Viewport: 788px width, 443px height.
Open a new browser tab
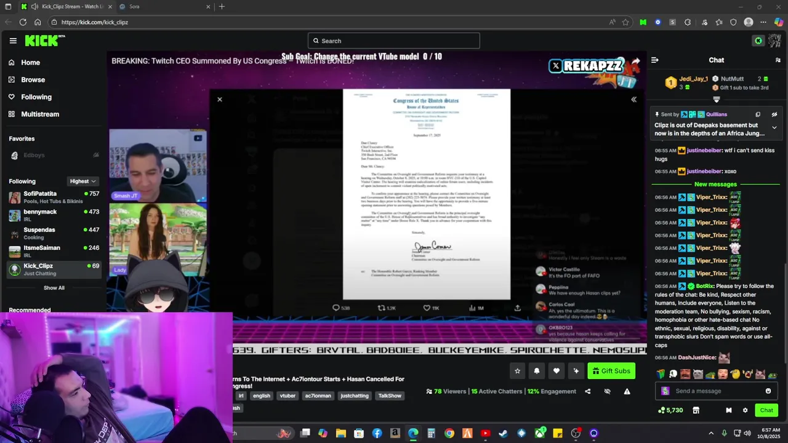[222, 7]
